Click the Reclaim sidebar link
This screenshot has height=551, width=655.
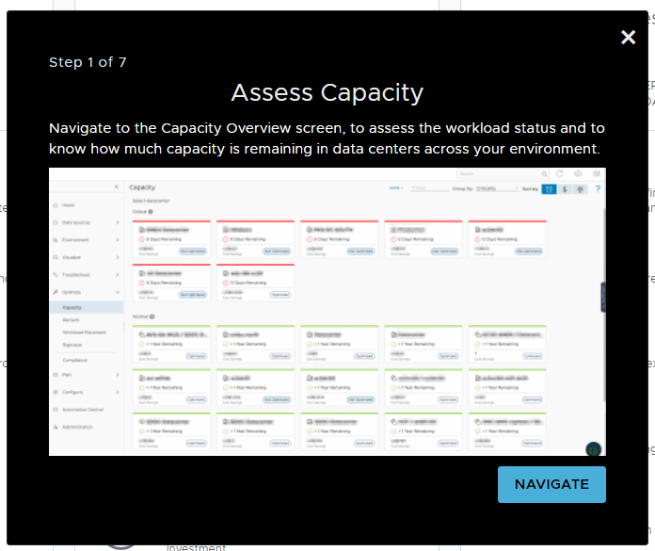(x=72, y=320)
